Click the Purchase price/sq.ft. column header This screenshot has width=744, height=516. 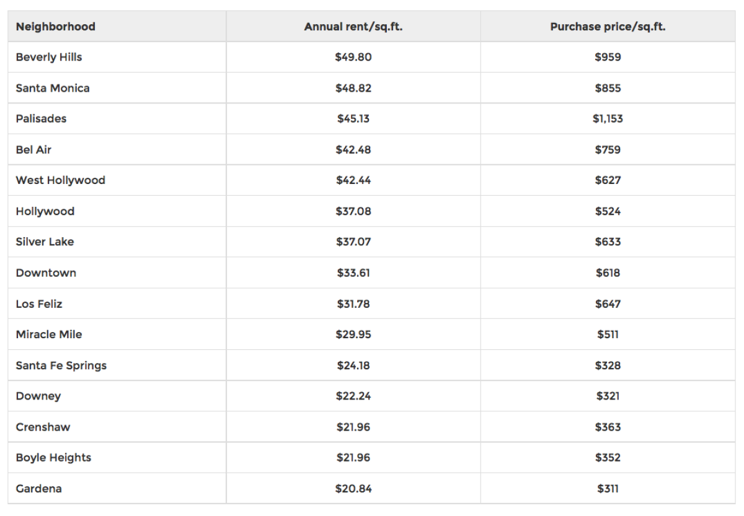pos(608,27)
